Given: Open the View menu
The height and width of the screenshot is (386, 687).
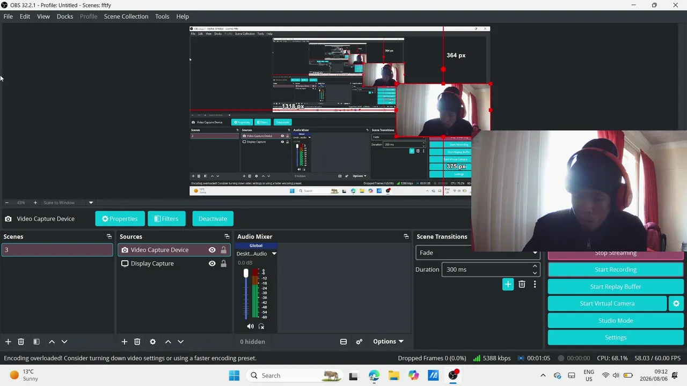Looking at the screenshot, I should coord(43,17).
